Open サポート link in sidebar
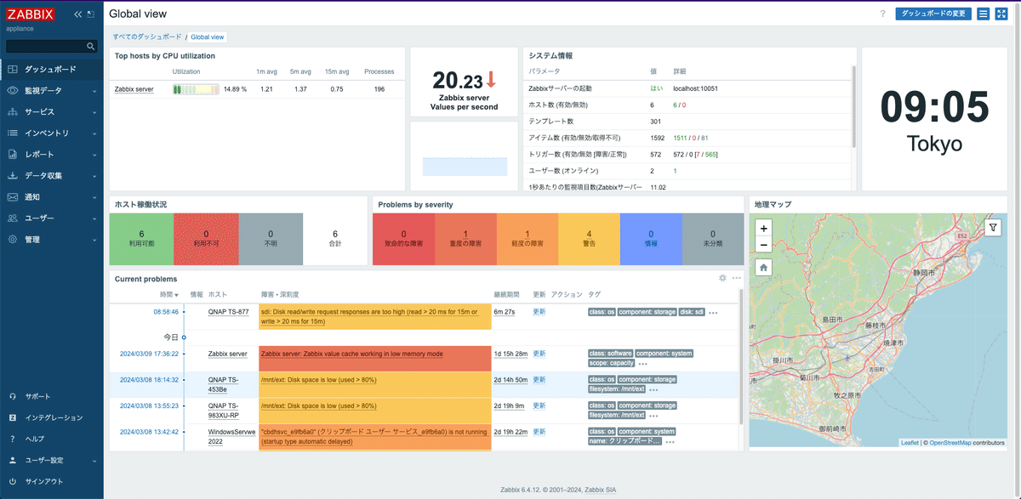 click(52, 396)
